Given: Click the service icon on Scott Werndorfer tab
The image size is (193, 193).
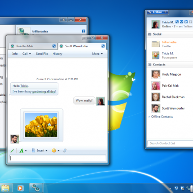Looking at the screenshot, I should coord(103,46).
